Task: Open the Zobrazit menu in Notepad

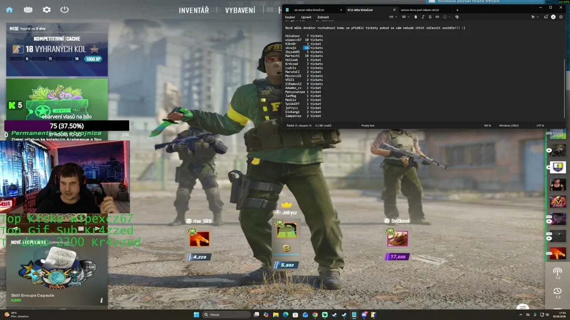Action: pos(323,17)
